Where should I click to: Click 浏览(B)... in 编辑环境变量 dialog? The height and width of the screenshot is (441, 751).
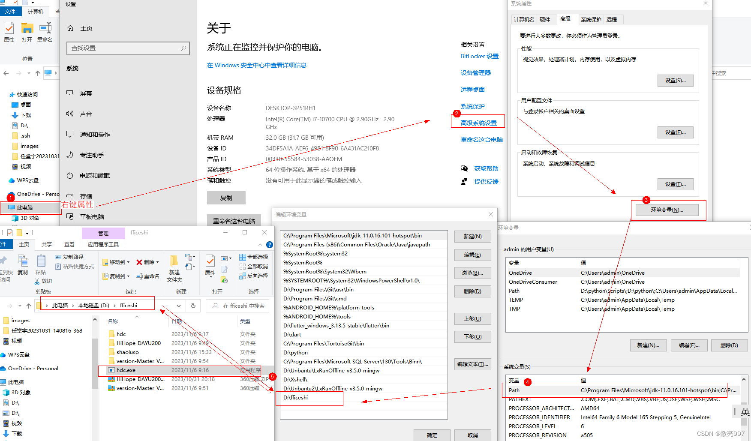click(472, 273)
